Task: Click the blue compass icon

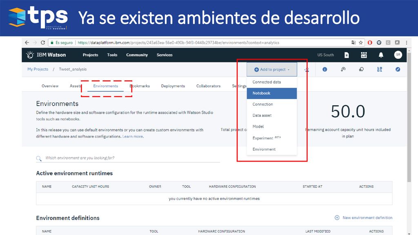Action: 398,69
